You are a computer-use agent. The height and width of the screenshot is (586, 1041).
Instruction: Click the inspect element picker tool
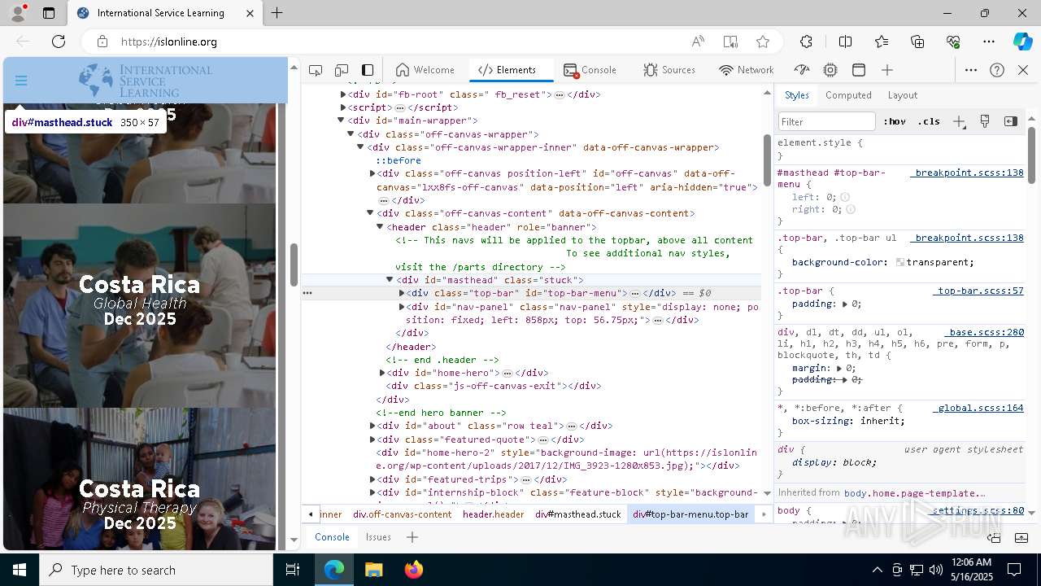pos(316,70)
